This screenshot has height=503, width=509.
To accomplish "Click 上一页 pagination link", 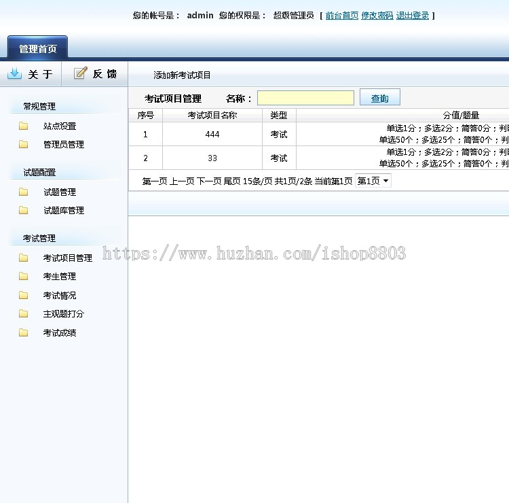I will [x=182, y=181].
